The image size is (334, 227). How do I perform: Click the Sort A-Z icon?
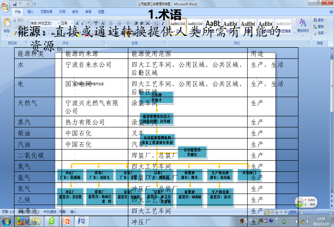click(x=156, y=24)
